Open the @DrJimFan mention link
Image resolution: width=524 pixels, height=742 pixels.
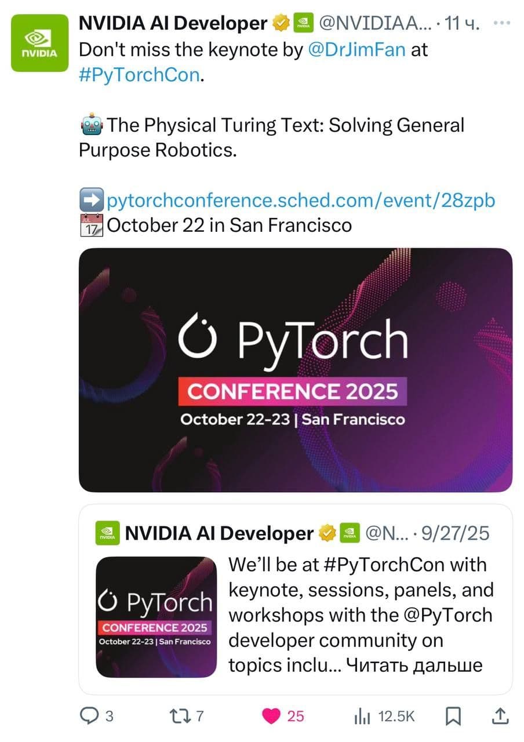[356, 50]
